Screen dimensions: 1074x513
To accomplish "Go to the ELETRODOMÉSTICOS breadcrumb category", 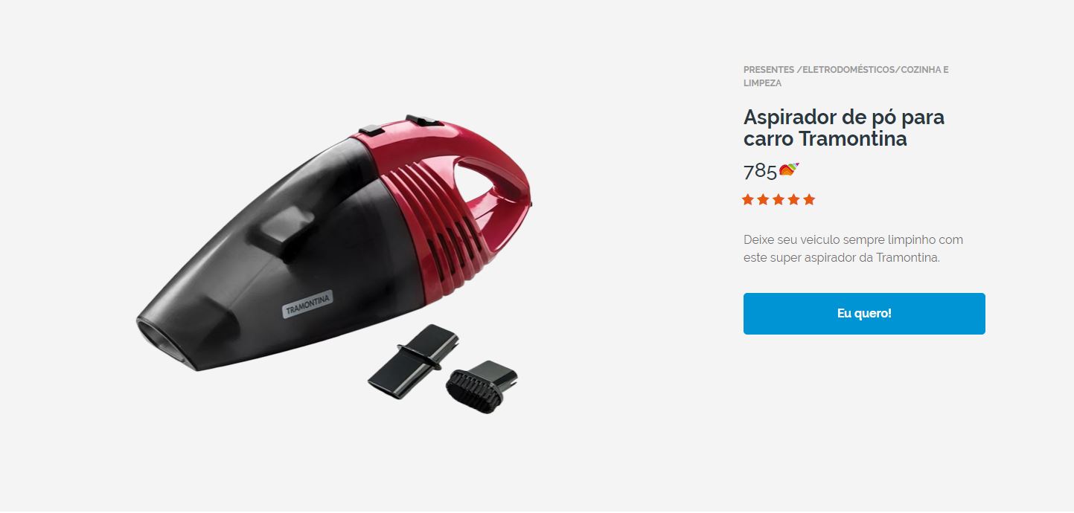I will [848, 70].
